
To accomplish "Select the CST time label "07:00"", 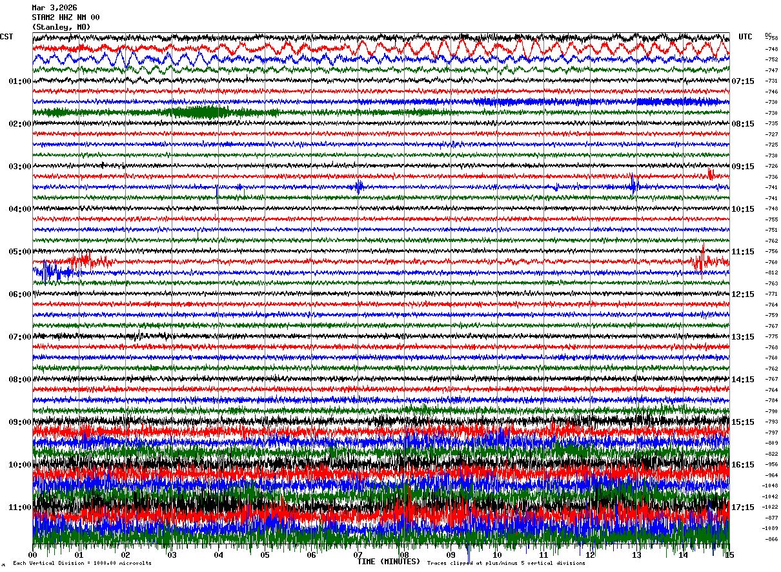I will tap(20, 337).
